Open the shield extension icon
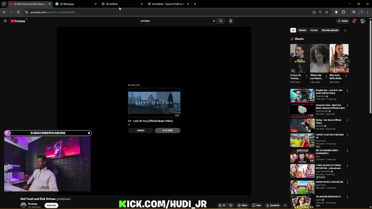The width and height of the screenshot is (372, 209). point(336,12)
